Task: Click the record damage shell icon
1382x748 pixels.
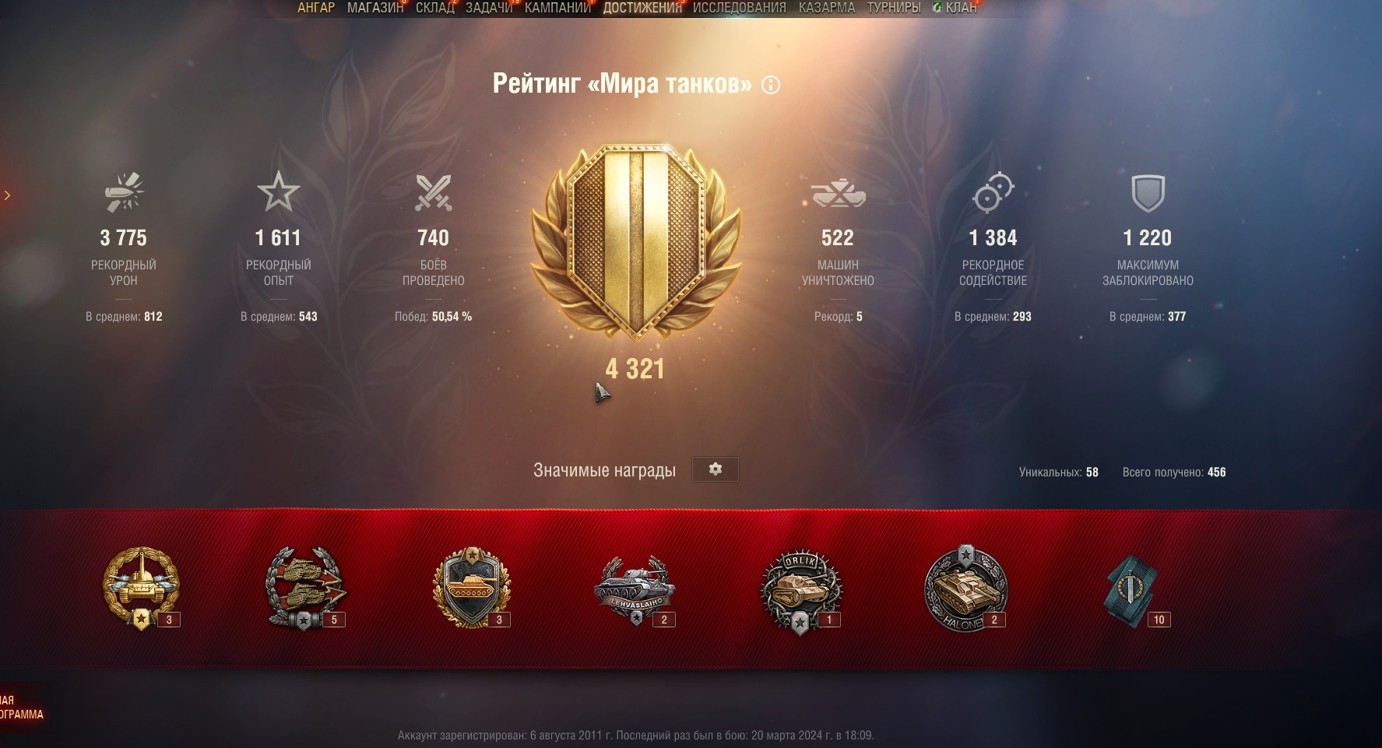Action: [x=125, y=192]
